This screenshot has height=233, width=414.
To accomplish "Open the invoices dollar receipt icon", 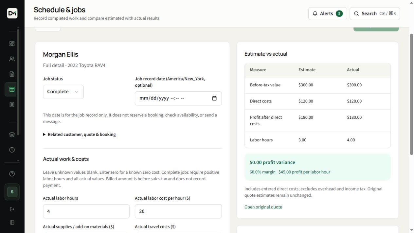I will point(12,104).
